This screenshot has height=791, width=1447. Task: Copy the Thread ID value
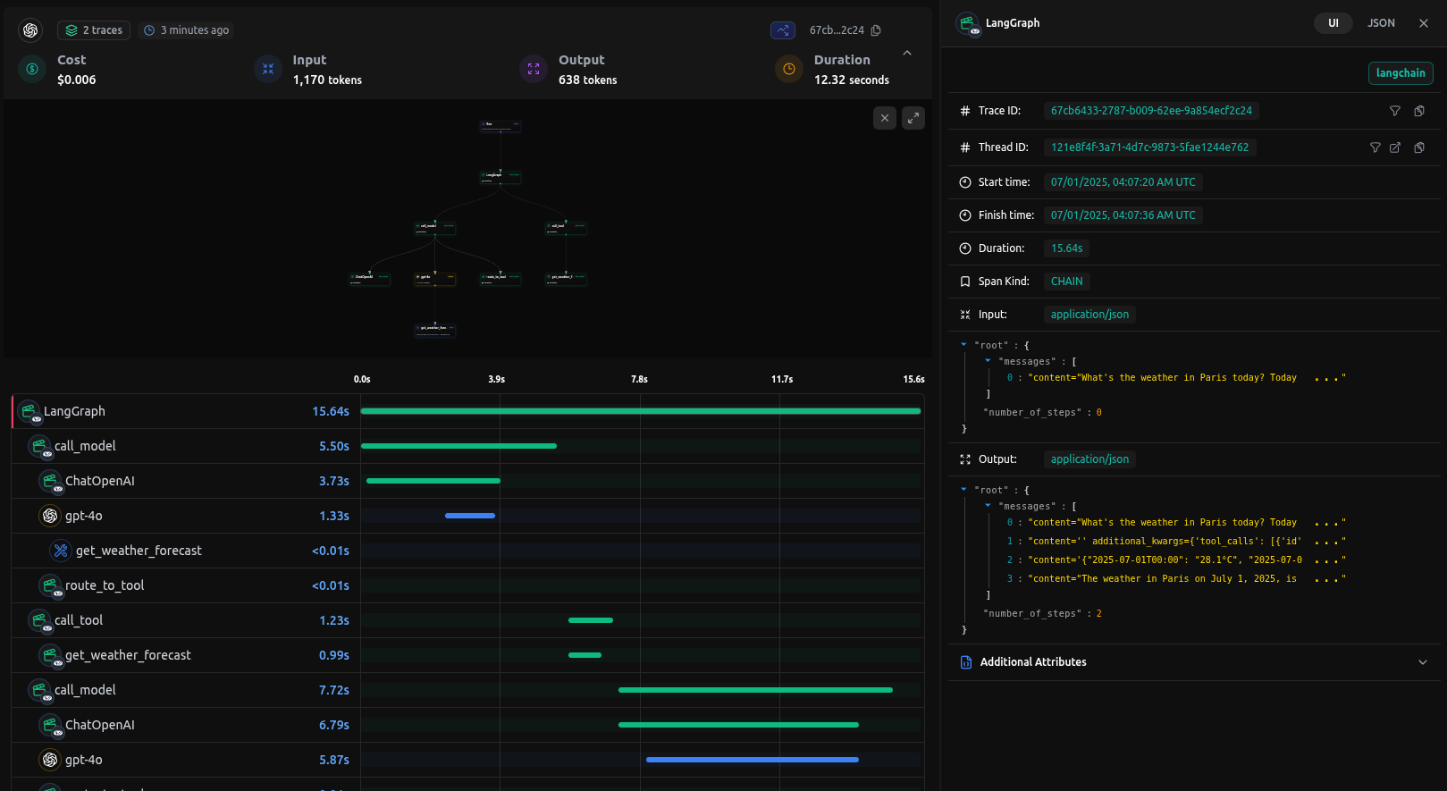point(1419,147)
